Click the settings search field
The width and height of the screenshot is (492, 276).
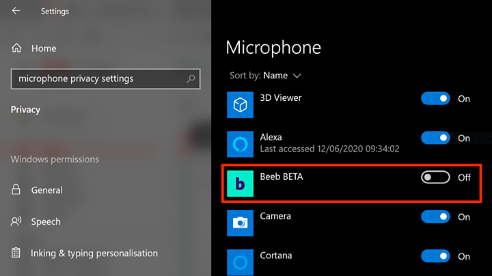(105, 79)
